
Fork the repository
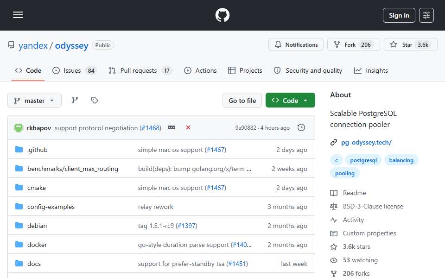coord(353,45)
